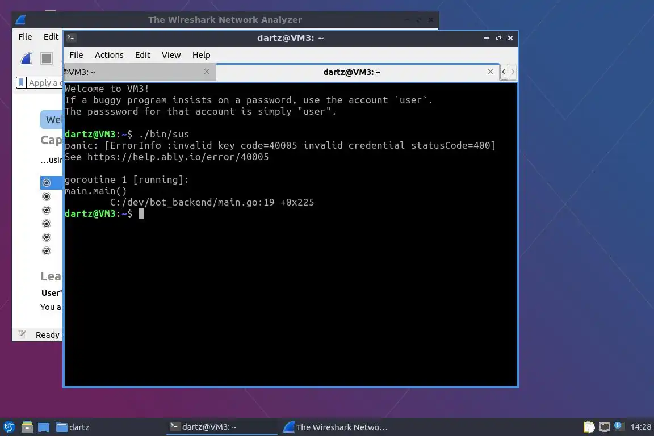Open the terminal File menu
654x436 pixels.
click(x=76, y=55)
